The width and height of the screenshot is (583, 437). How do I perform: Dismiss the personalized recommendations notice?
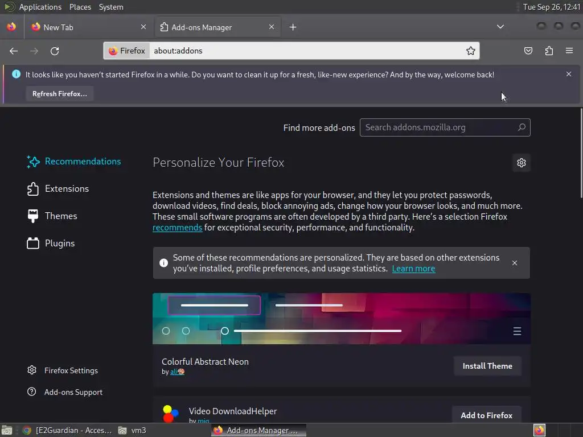[x=515, y=263]
